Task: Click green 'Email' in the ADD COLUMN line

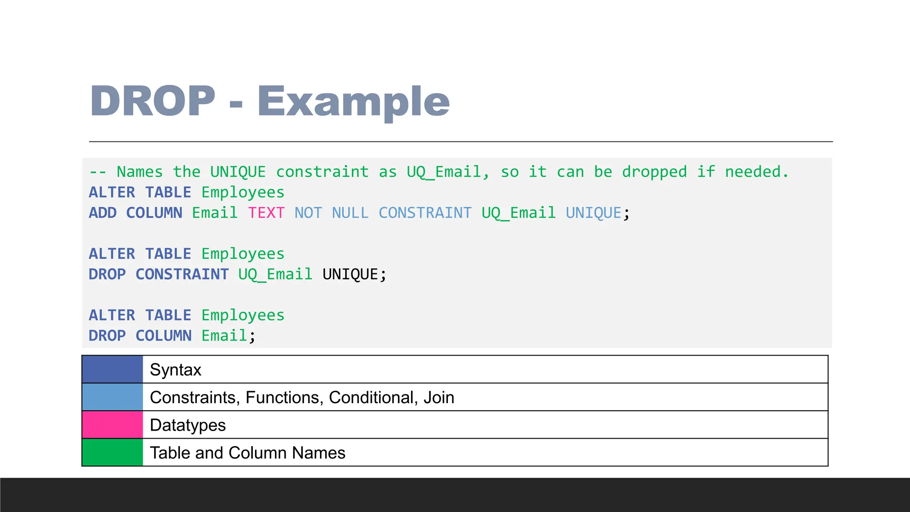Action: 215,213
